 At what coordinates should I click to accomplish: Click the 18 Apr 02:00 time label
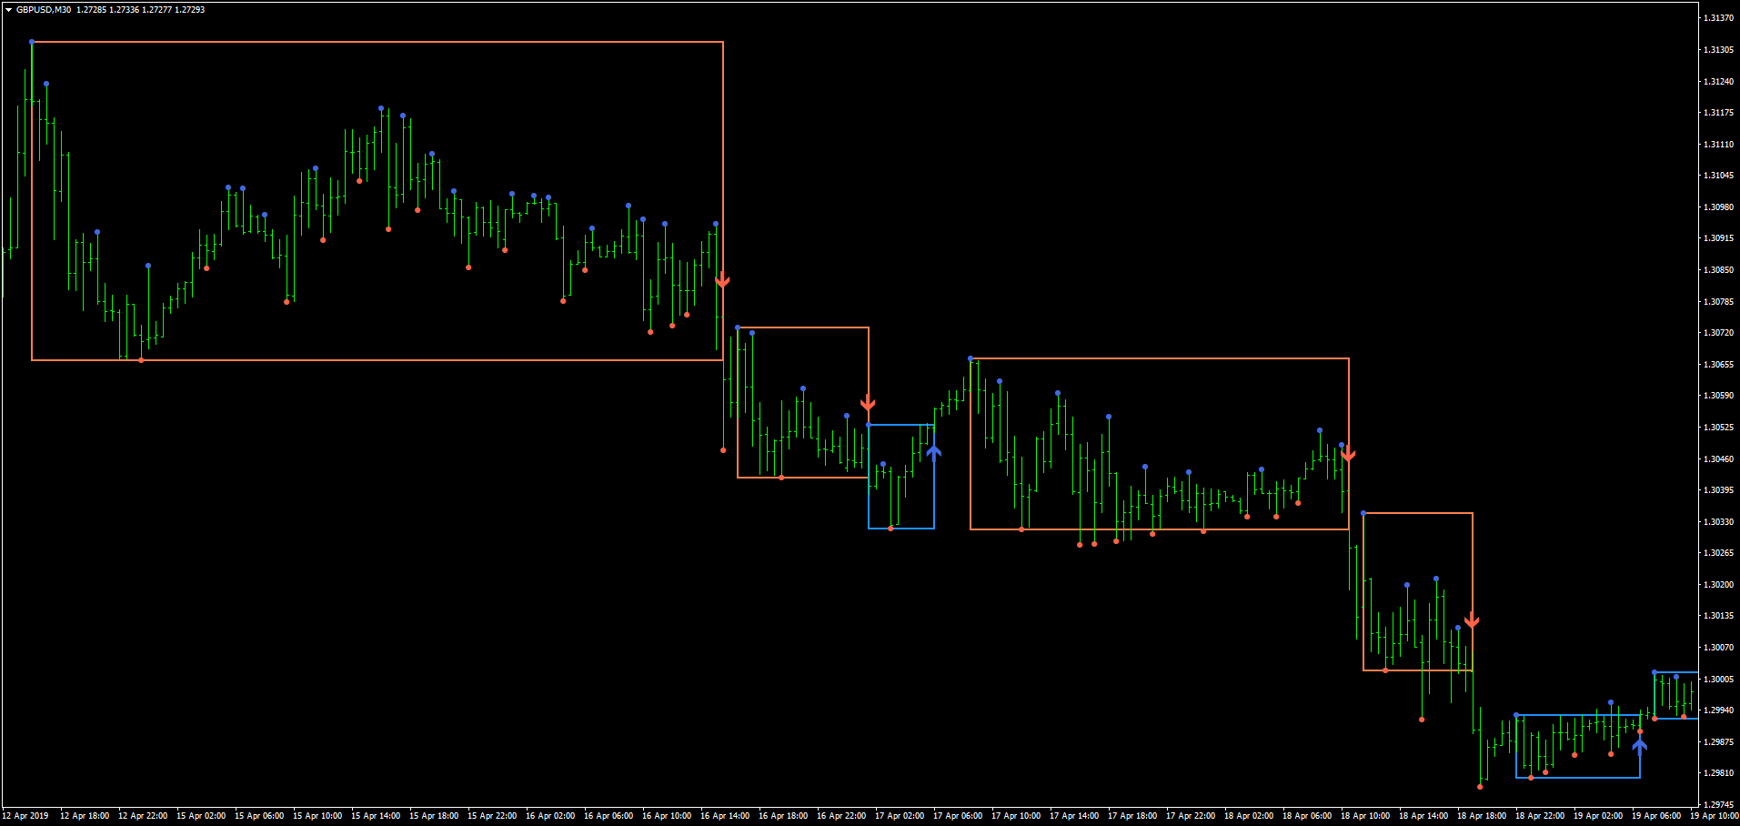[x=1249, y=816]
